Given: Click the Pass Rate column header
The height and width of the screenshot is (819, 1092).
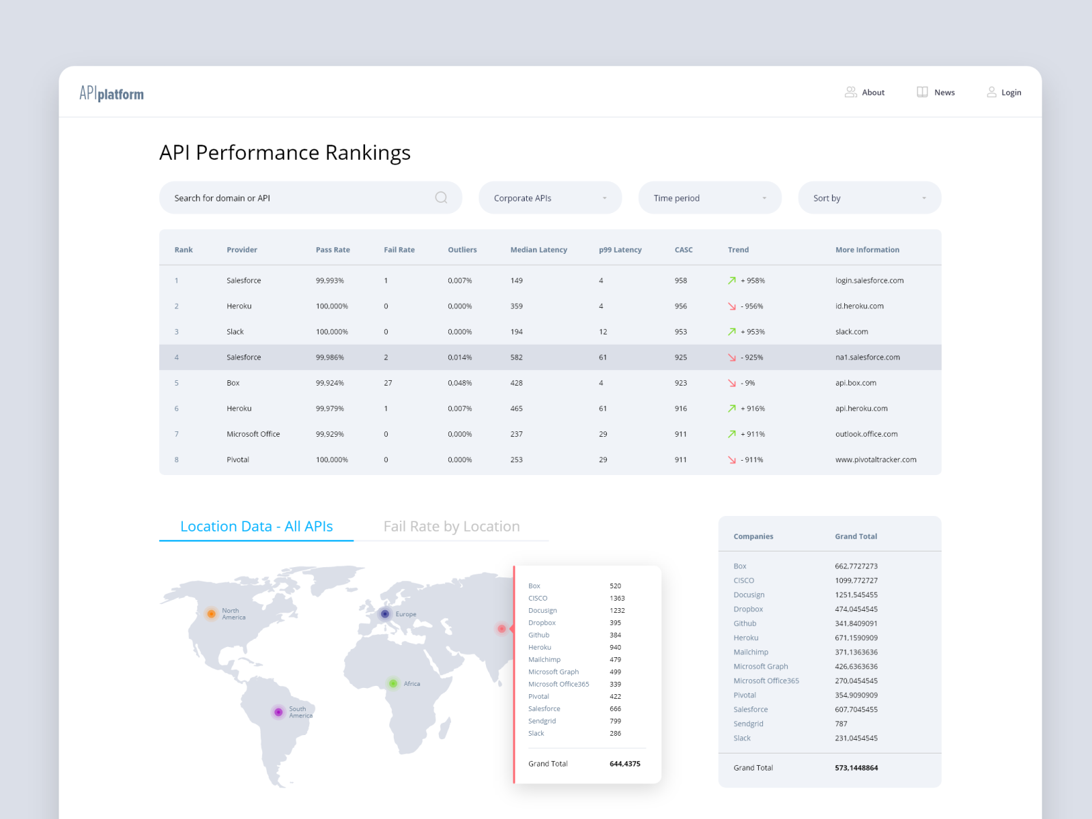Looking at the screenshot, I should coord(332,250).
